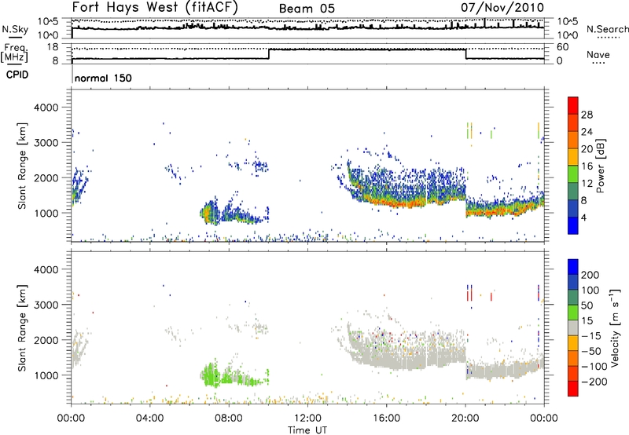Click the 'Beam 05' label
The height and width of the screenshot is (435, 629).
tap(307, 9)
